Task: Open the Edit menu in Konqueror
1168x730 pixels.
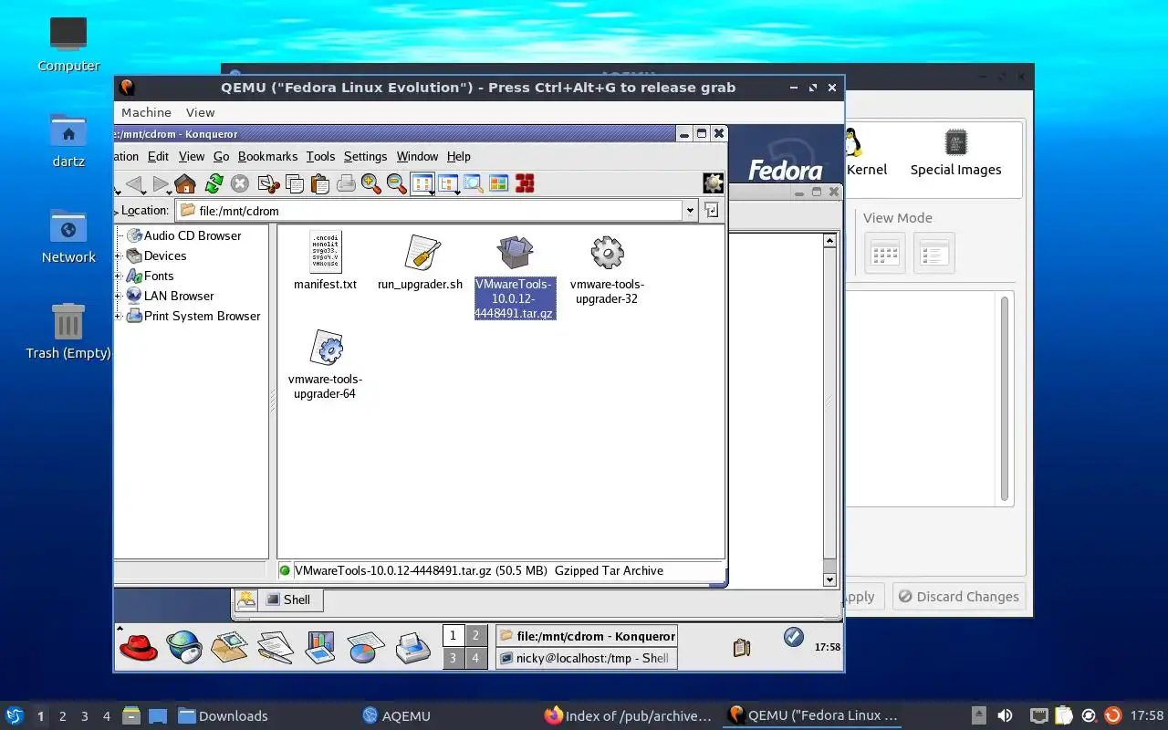Action: click(158, 156)
